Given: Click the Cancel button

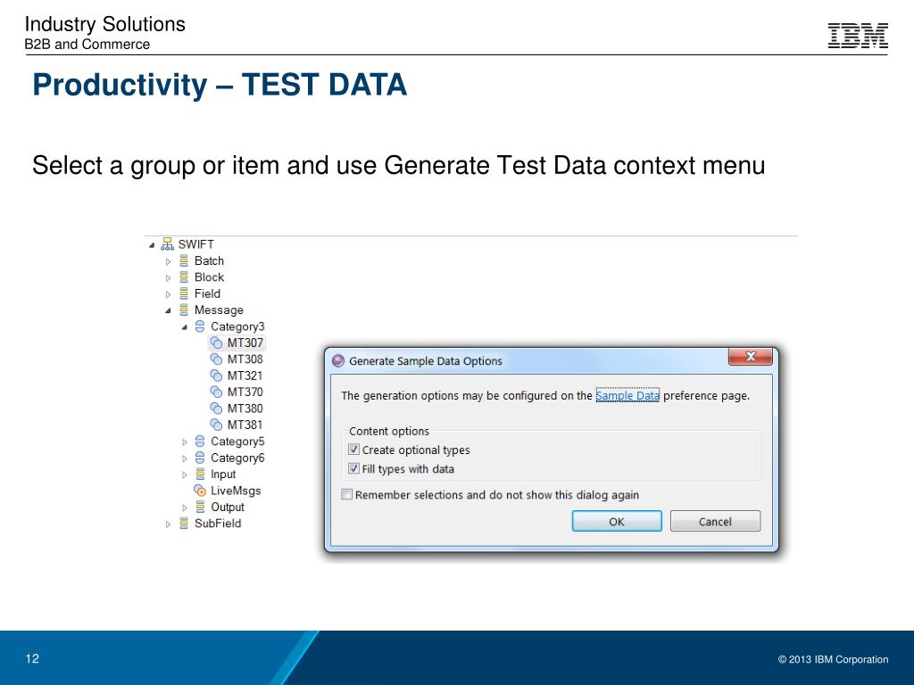Looking at the screenshot, I should [x=715, y=521].
